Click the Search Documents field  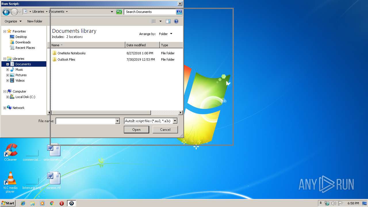(x=150, y=12)
